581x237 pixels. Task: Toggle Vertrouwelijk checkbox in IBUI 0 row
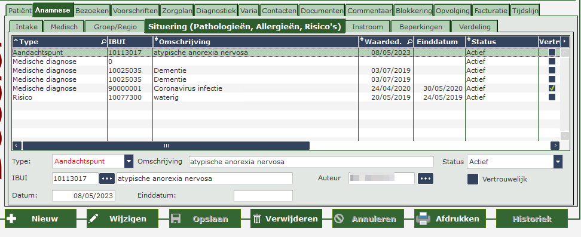pos(552,61)
